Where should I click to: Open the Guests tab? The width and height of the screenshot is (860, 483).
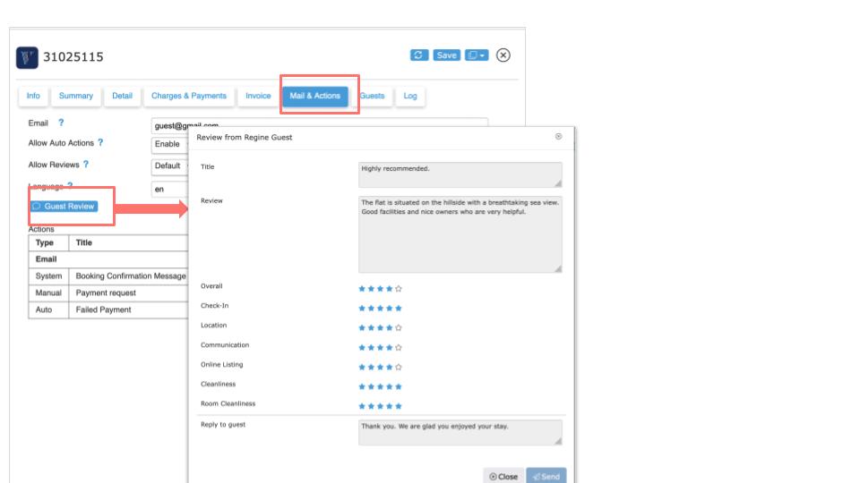click(372, 96)
